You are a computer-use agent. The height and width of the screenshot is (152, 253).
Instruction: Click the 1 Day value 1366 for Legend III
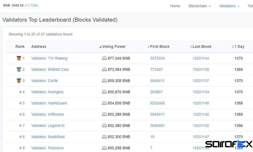tap(238, 125)
